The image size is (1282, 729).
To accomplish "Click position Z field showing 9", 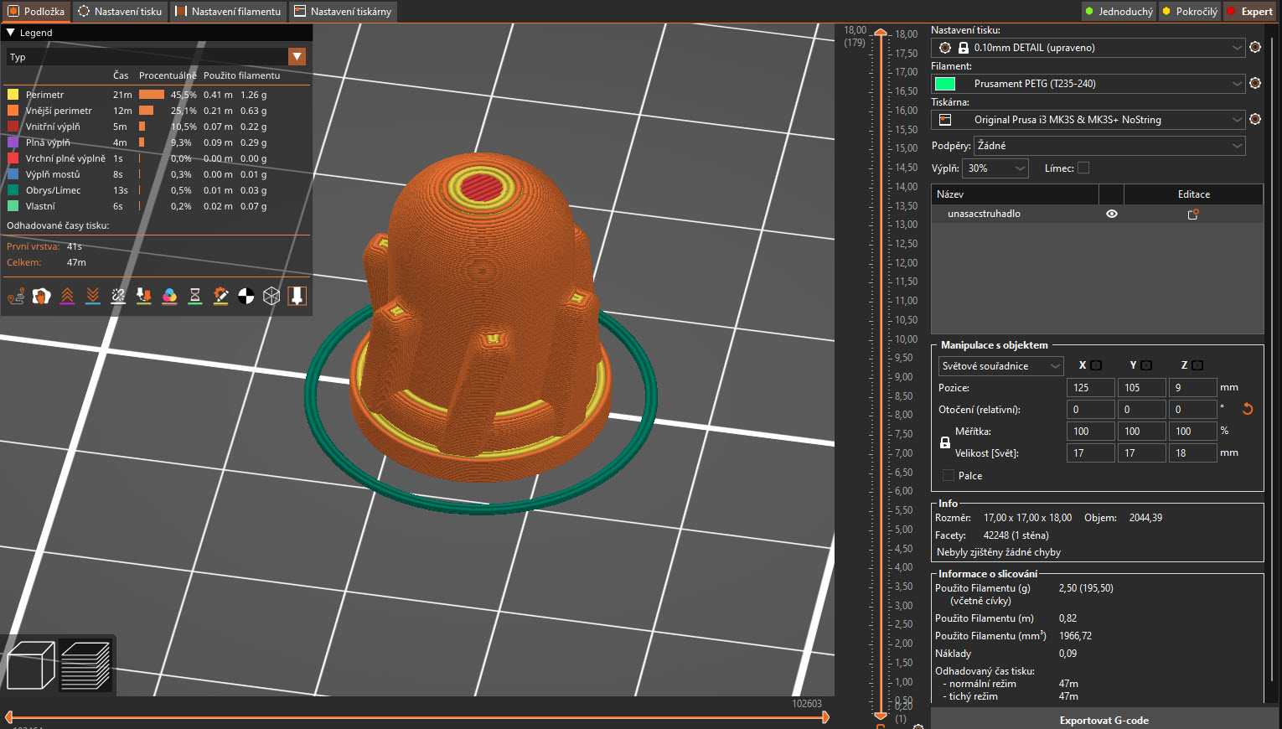I will pos(1192,388).
